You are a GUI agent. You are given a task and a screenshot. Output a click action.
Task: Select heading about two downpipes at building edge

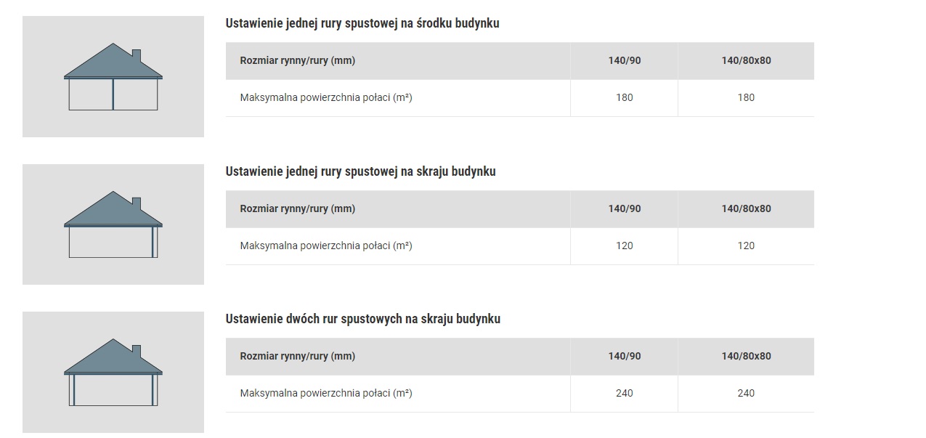tap(362, 319)
